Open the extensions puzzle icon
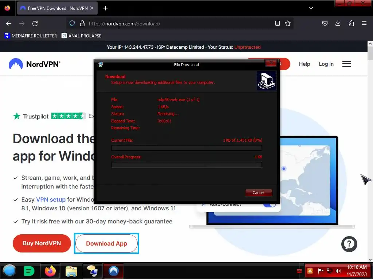The height and width of the screenshot is (279, 373). (351, 24)
